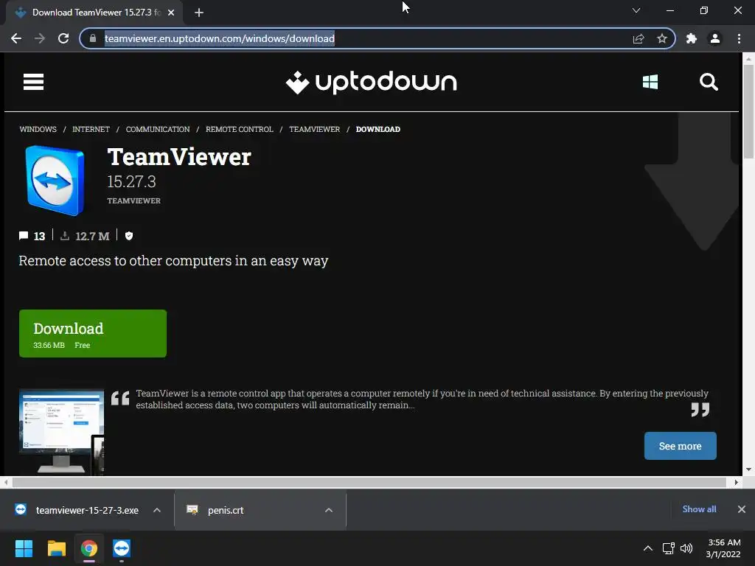This screenshot has height=566, width=755.
Task: Open the TeamViewer screenshot thumbnail
Action: point(61,432)
